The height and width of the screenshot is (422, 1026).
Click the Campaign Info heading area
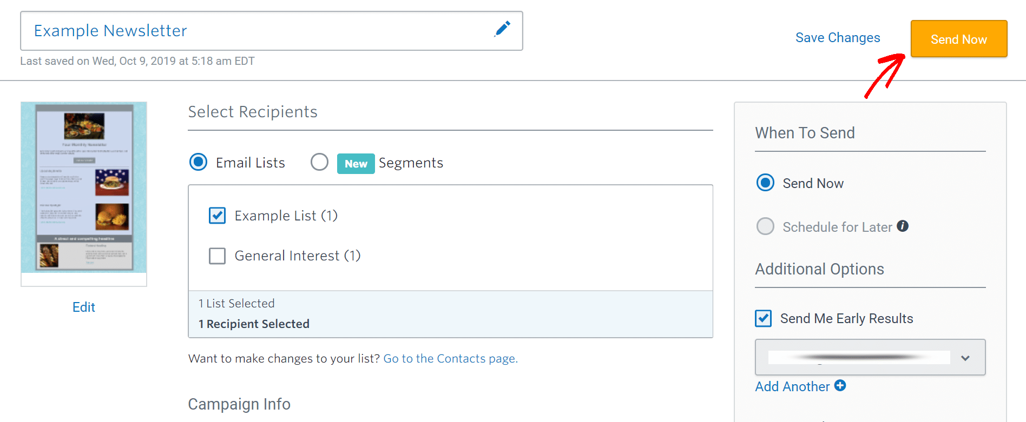coord(239,404)
